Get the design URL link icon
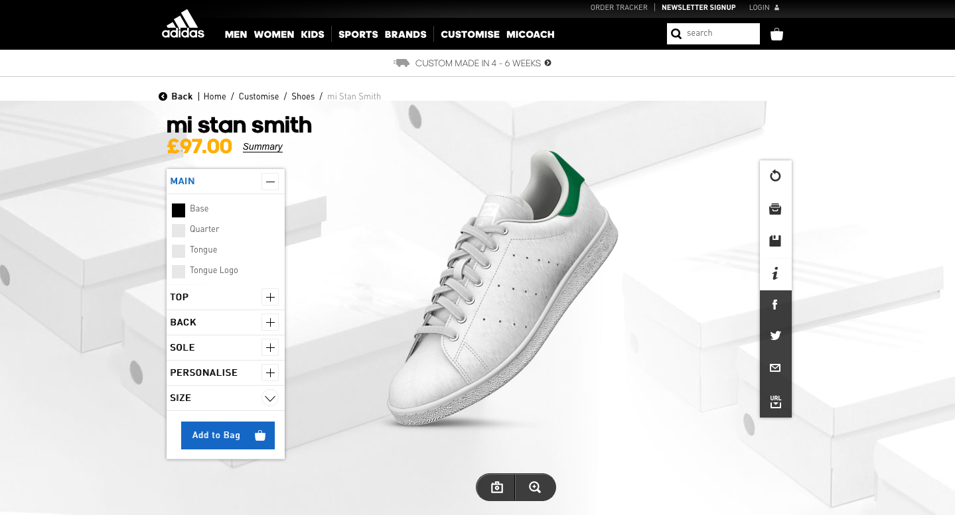The width and height of the screenshot is (955, 515). pyautogui.click(x=775, y=401)
